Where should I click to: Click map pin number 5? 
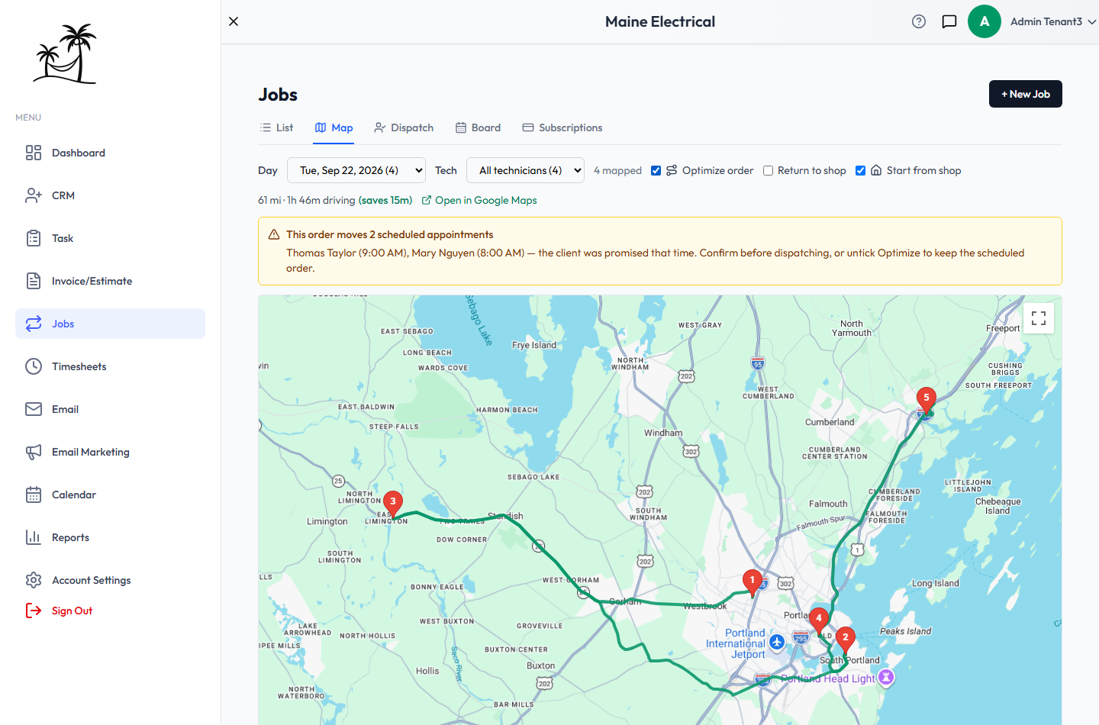point(926,401)
